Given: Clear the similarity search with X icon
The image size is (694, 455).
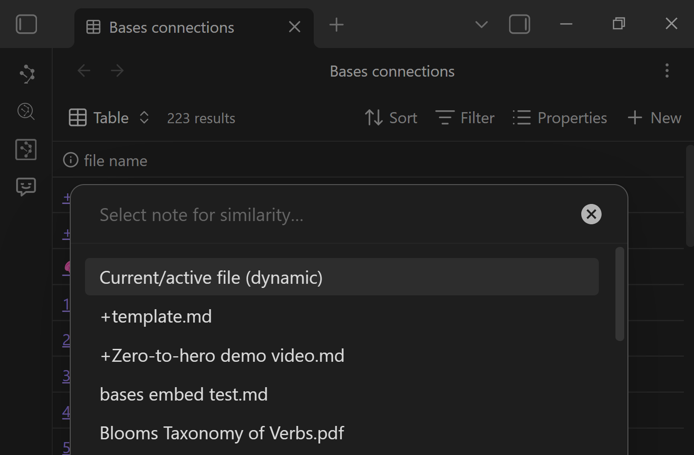Looking at the screenshot, I should [591, 214].
